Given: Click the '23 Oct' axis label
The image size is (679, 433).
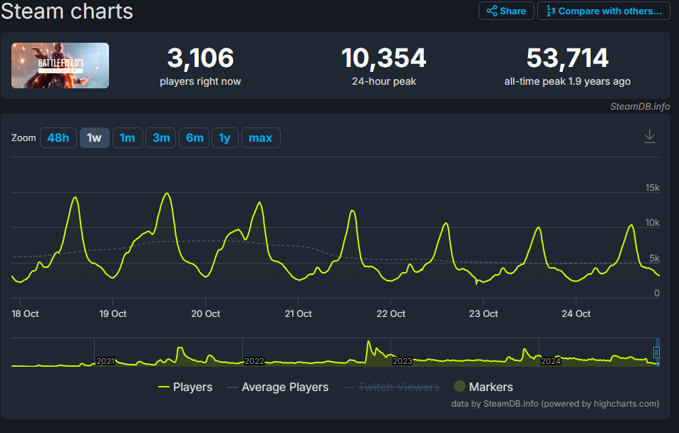Looking at the screenshot, I should pyautogui.click(x=484, y=313).
